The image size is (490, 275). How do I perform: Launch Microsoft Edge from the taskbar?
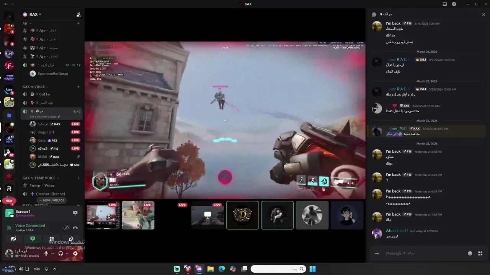[x=222, y=269]
